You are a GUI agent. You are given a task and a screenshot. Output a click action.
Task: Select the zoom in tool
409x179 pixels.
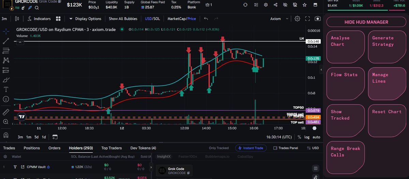point(6,121)
